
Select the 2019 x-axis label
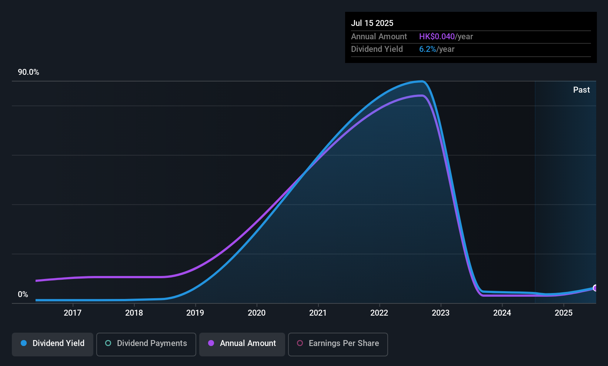[x=195, y=313]
